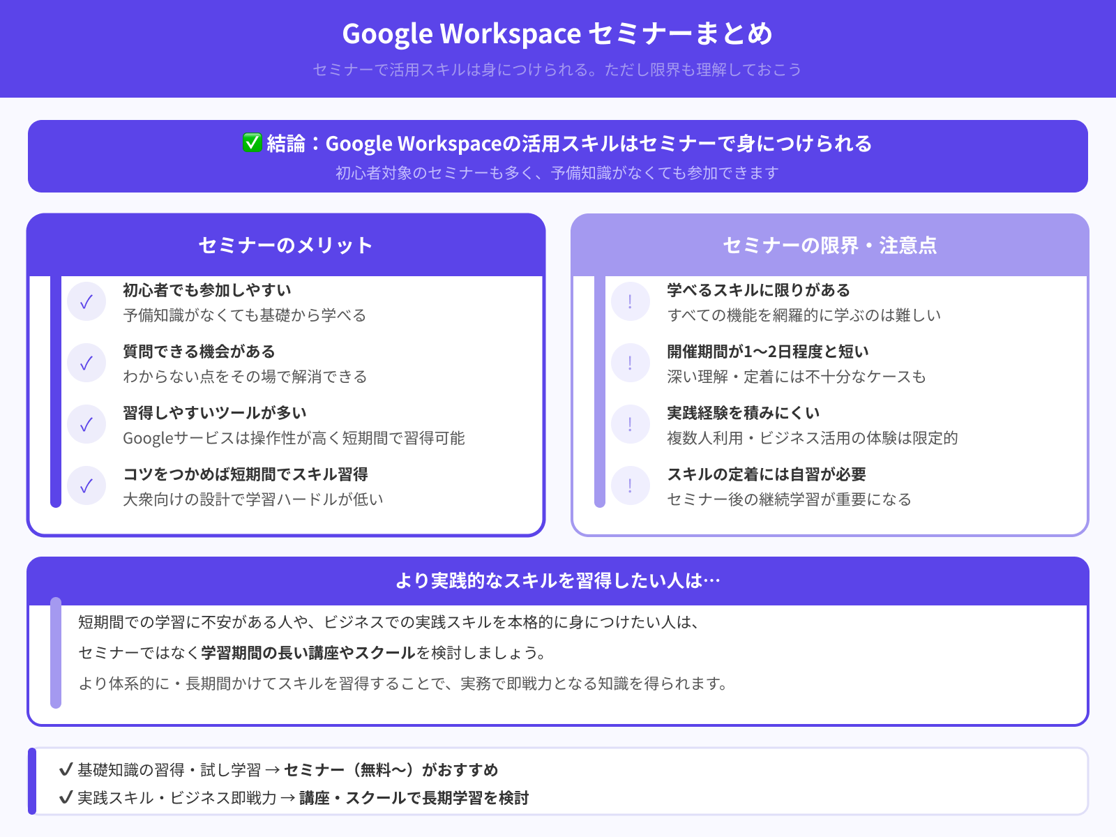
Task: Click the check icon for コツをつかめば短期間でスキル習得
Action: [x=86, y=485]
